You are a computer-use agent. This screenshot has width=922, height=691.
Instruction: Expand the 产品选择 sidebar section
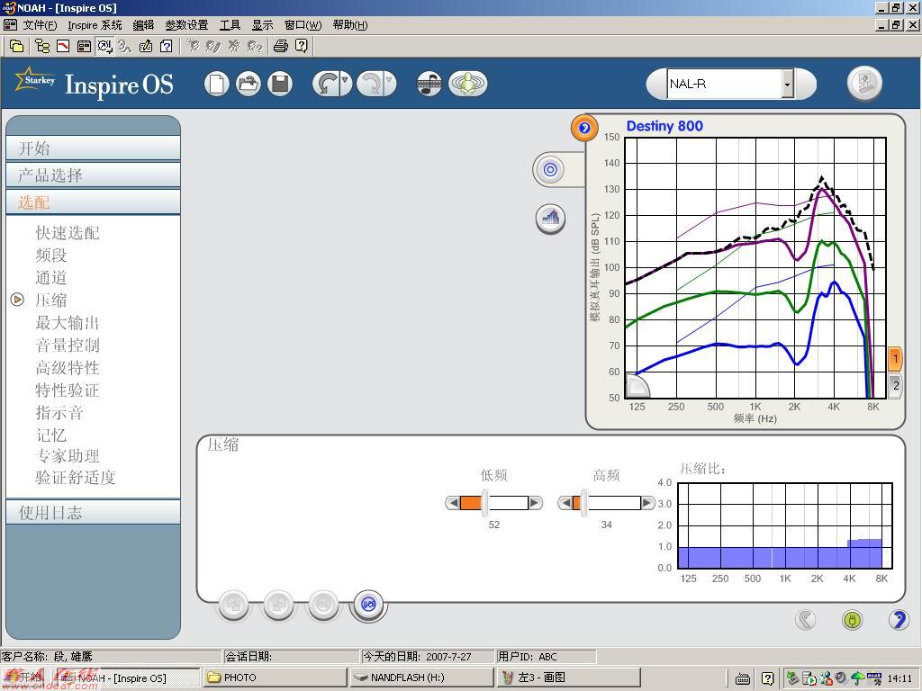coord(93,175)
